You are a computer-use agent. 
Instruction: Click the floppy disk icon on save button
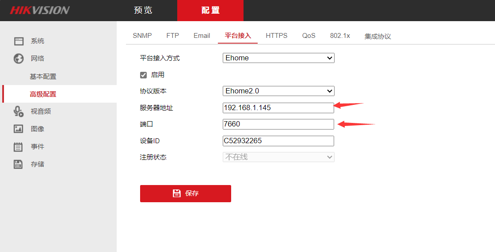click(x=177, y=193)
